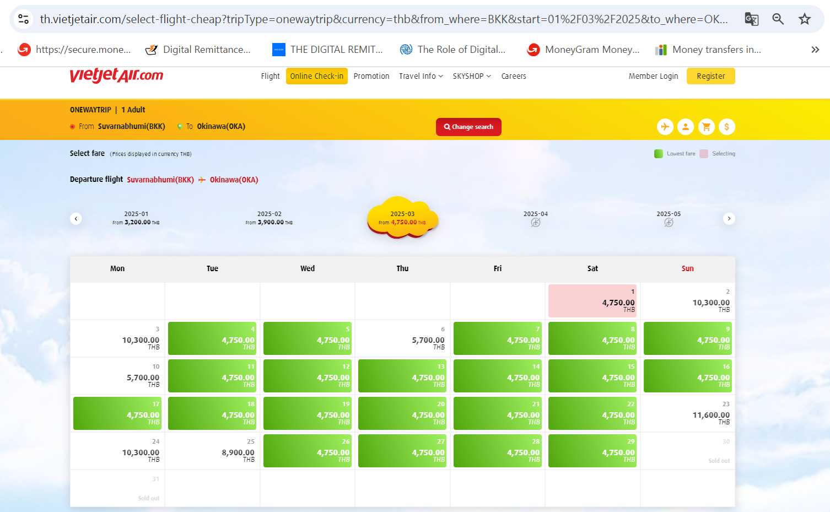Click the translate page icon
Viewport: 830px width, 512px height.
tap(752, 19)
